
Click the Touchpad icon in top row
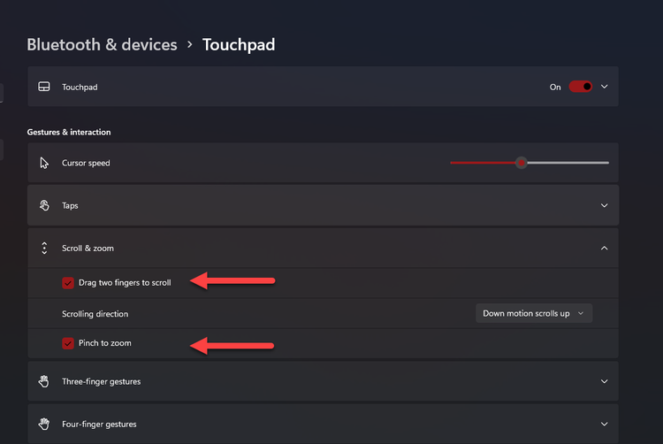44,87
